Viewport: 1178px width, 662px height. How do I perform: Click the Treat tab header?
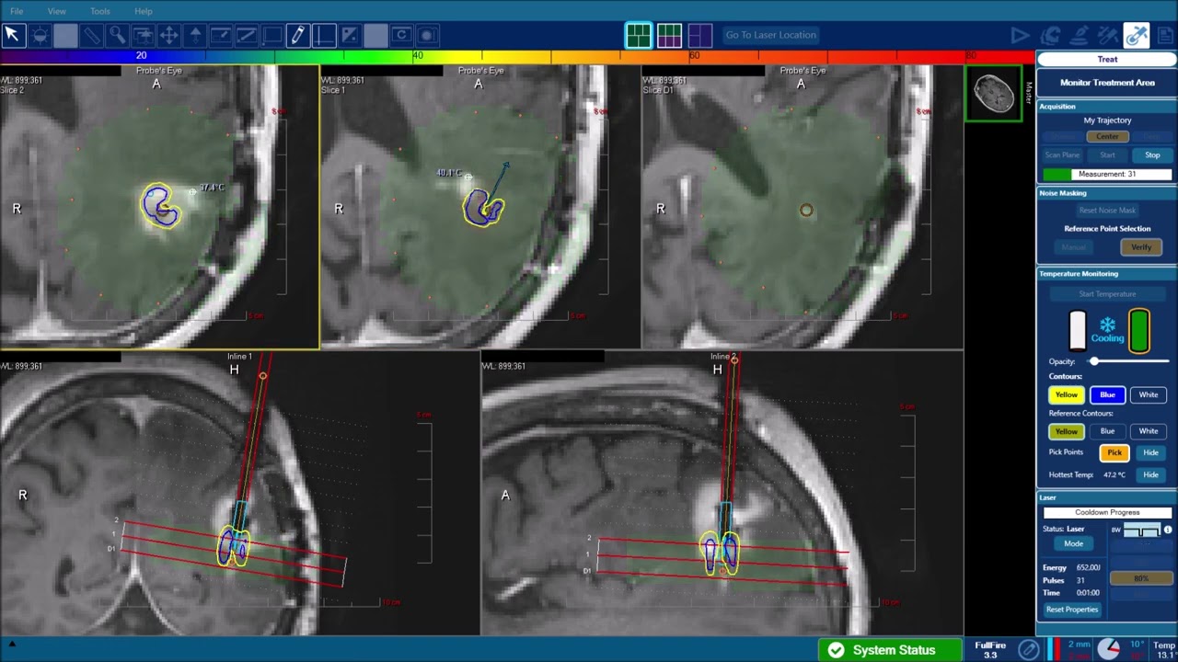(1107, 59)
